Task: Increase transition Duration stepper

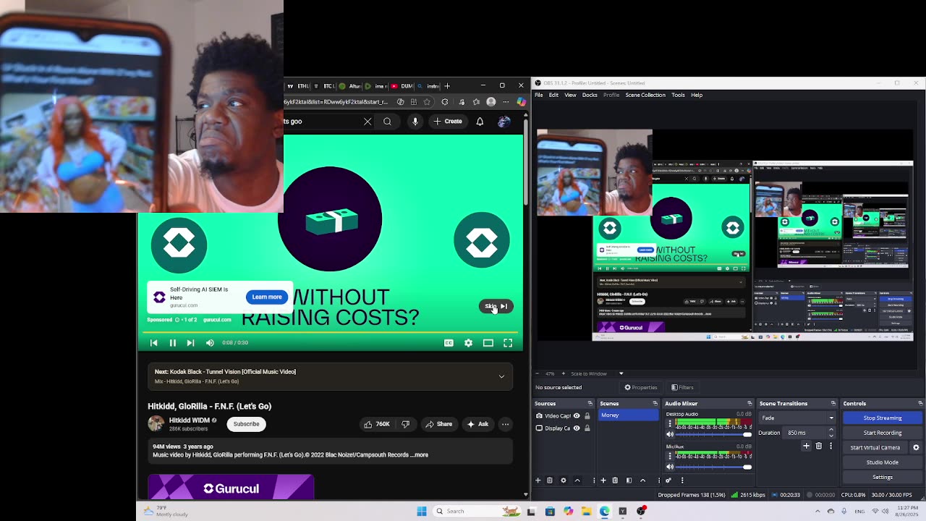Action: click(x=831, y=430)
